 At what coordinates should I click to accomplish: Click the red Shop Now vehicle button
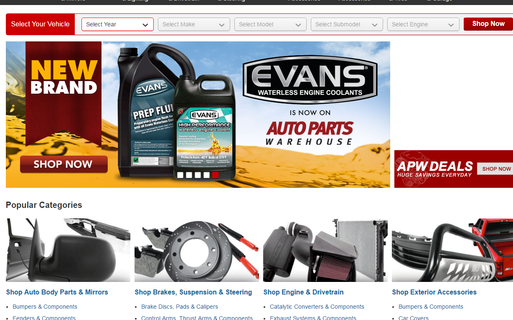tap(488, 24)
